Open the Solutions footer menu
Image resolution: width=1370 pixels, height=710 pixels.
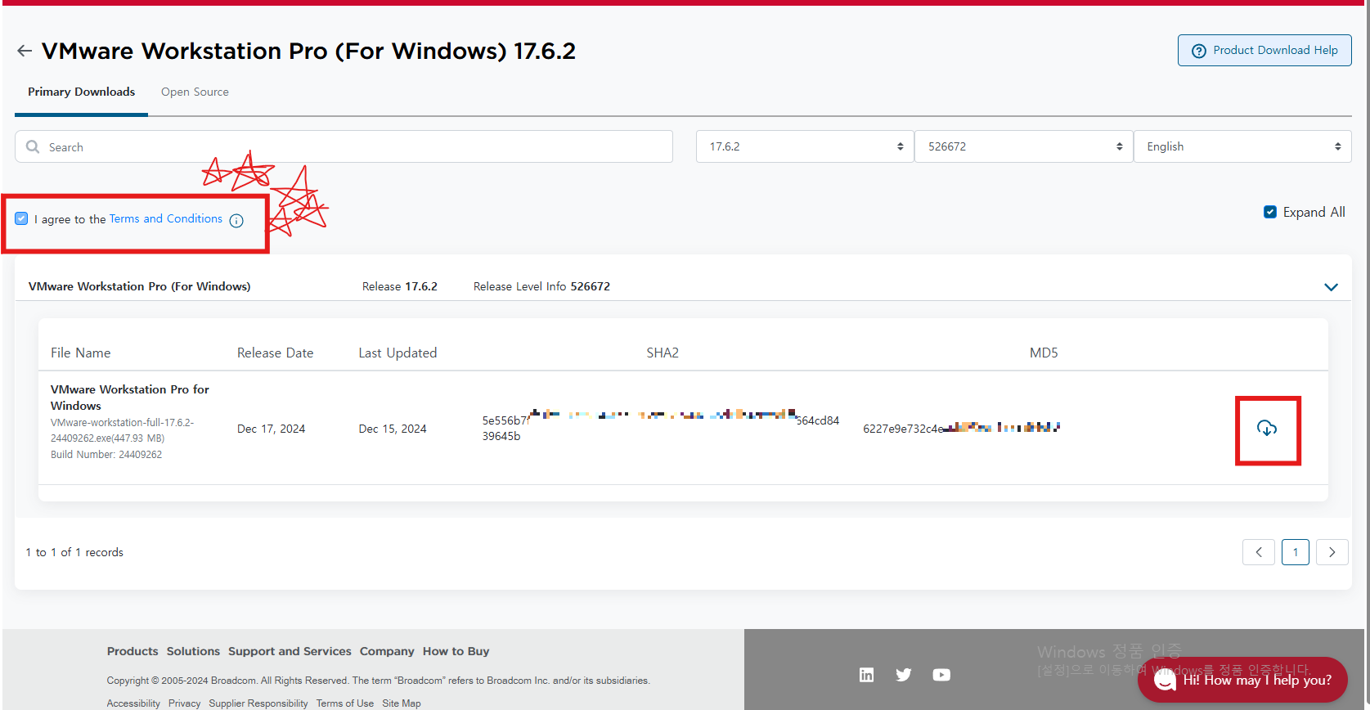coord(193,651)
